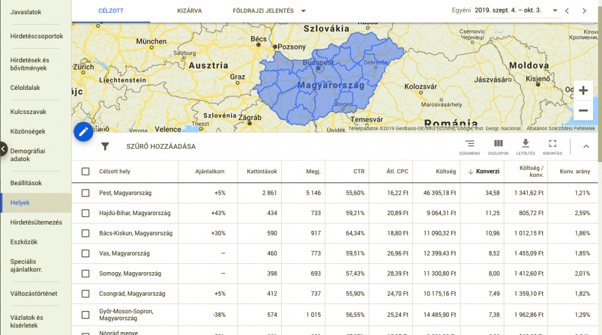
Task: Edit -38% bid adjustment for Győr-Moson-Sopron
Action: pyautogui.click(x=219, y=314)
